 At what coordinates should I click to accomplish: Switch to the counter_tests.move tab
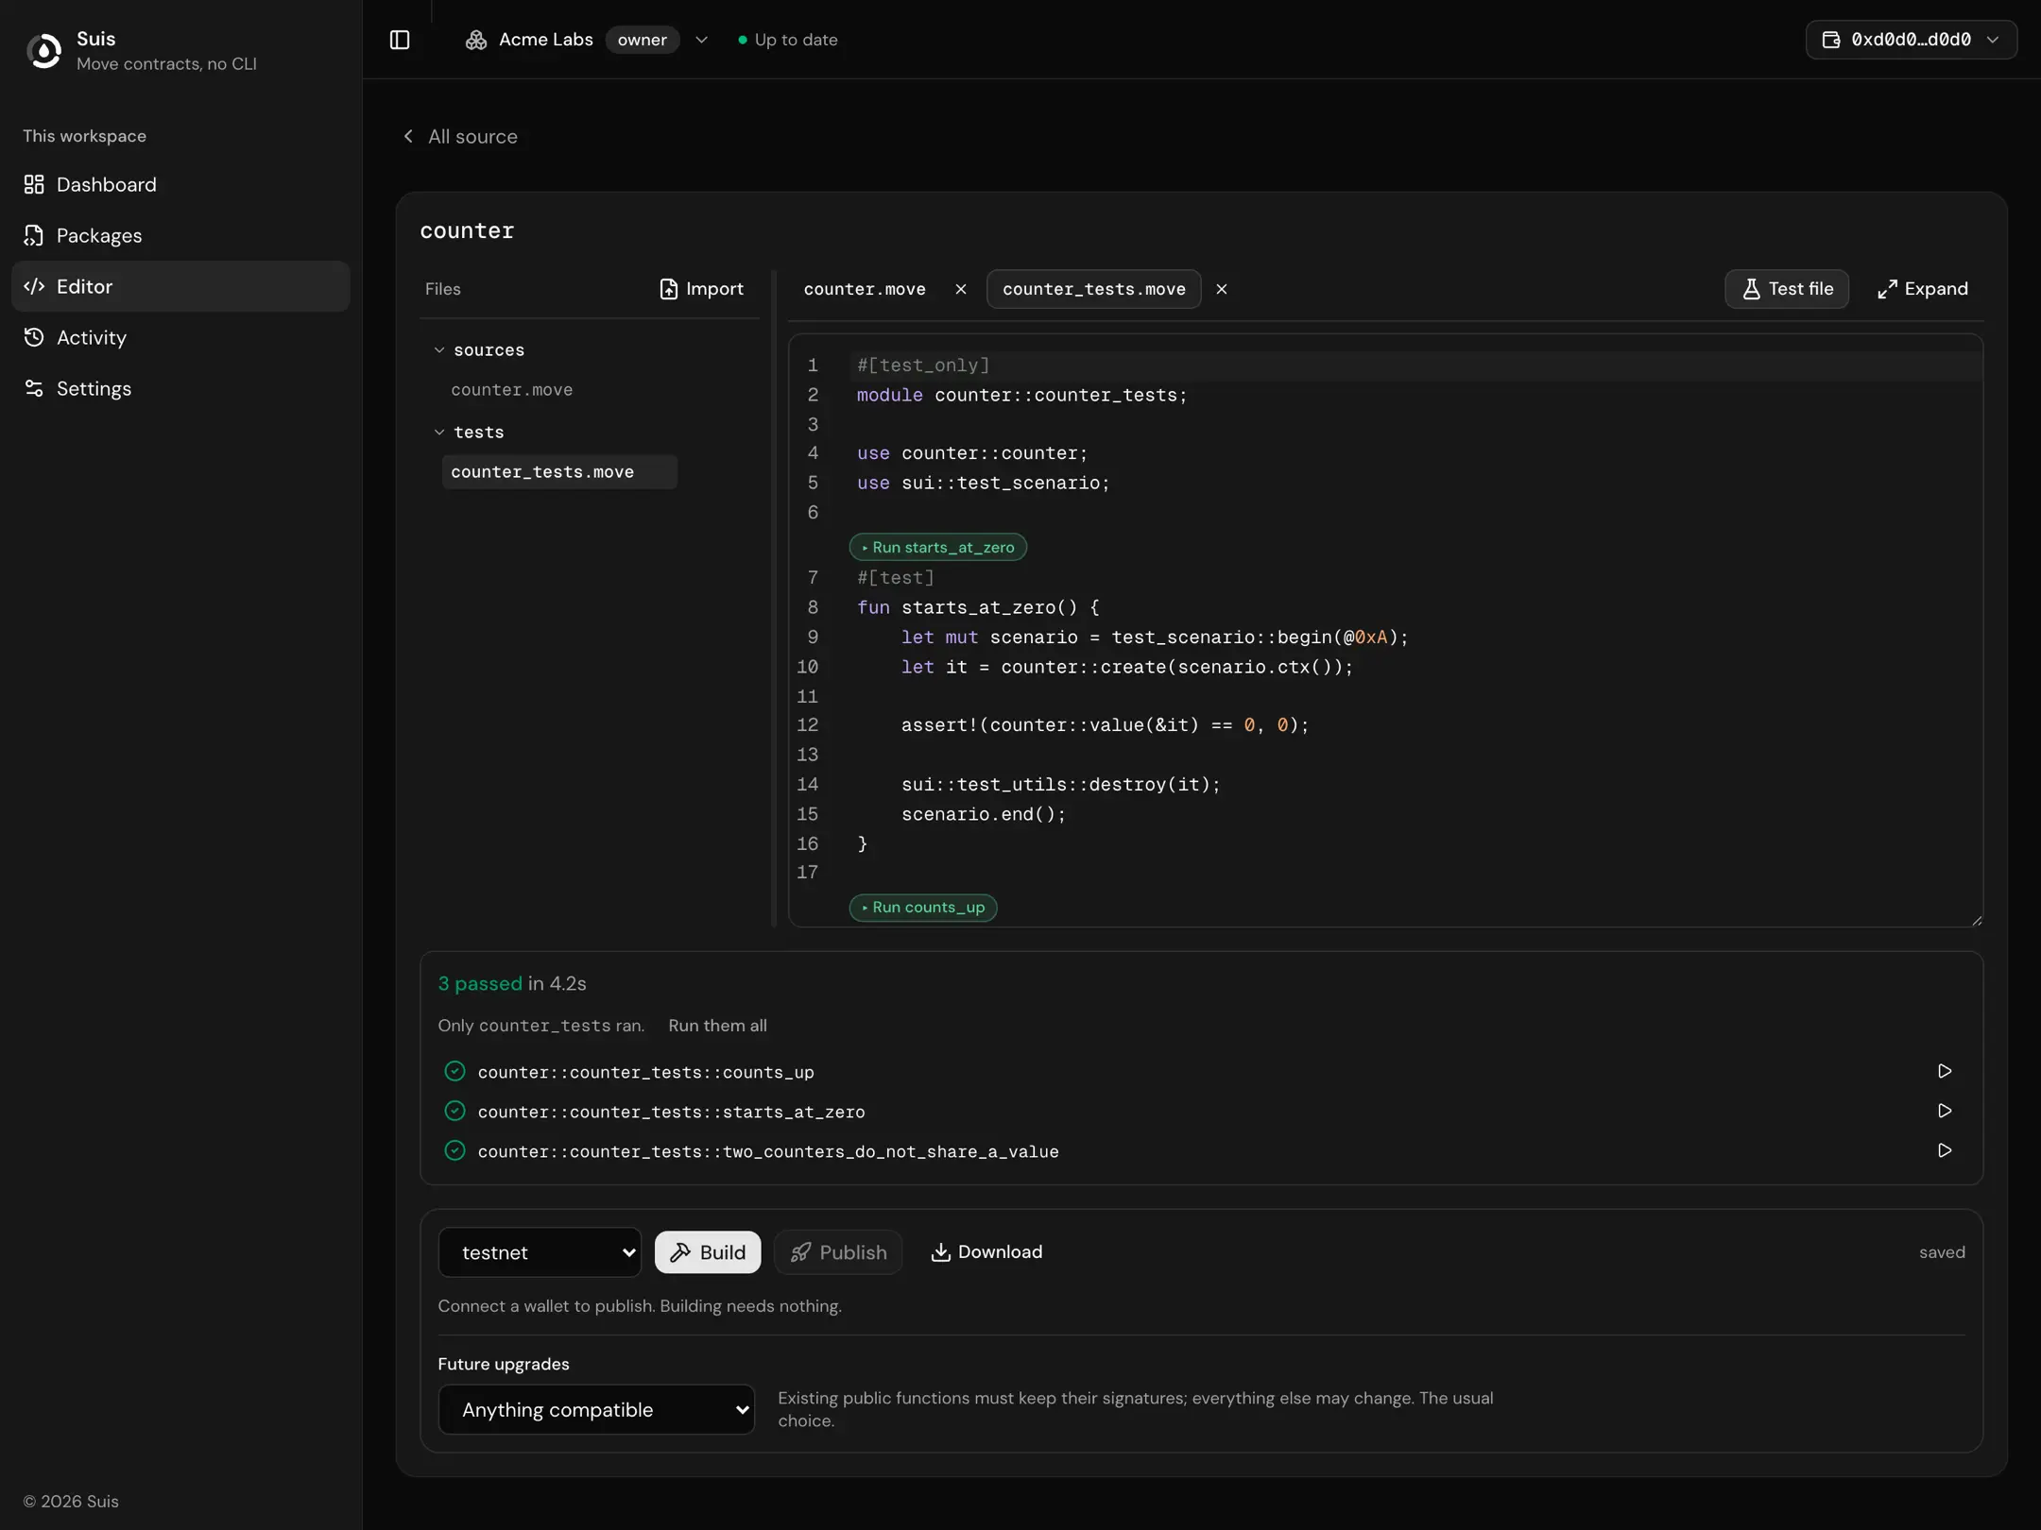coord(1093,289)
